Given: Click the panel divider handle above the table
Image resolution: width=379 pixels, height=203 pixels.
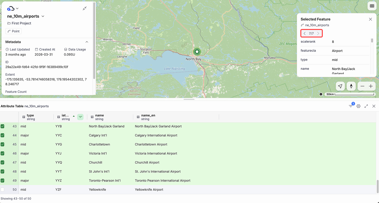Looking at the screenshot, I should [x=189, y=99].
